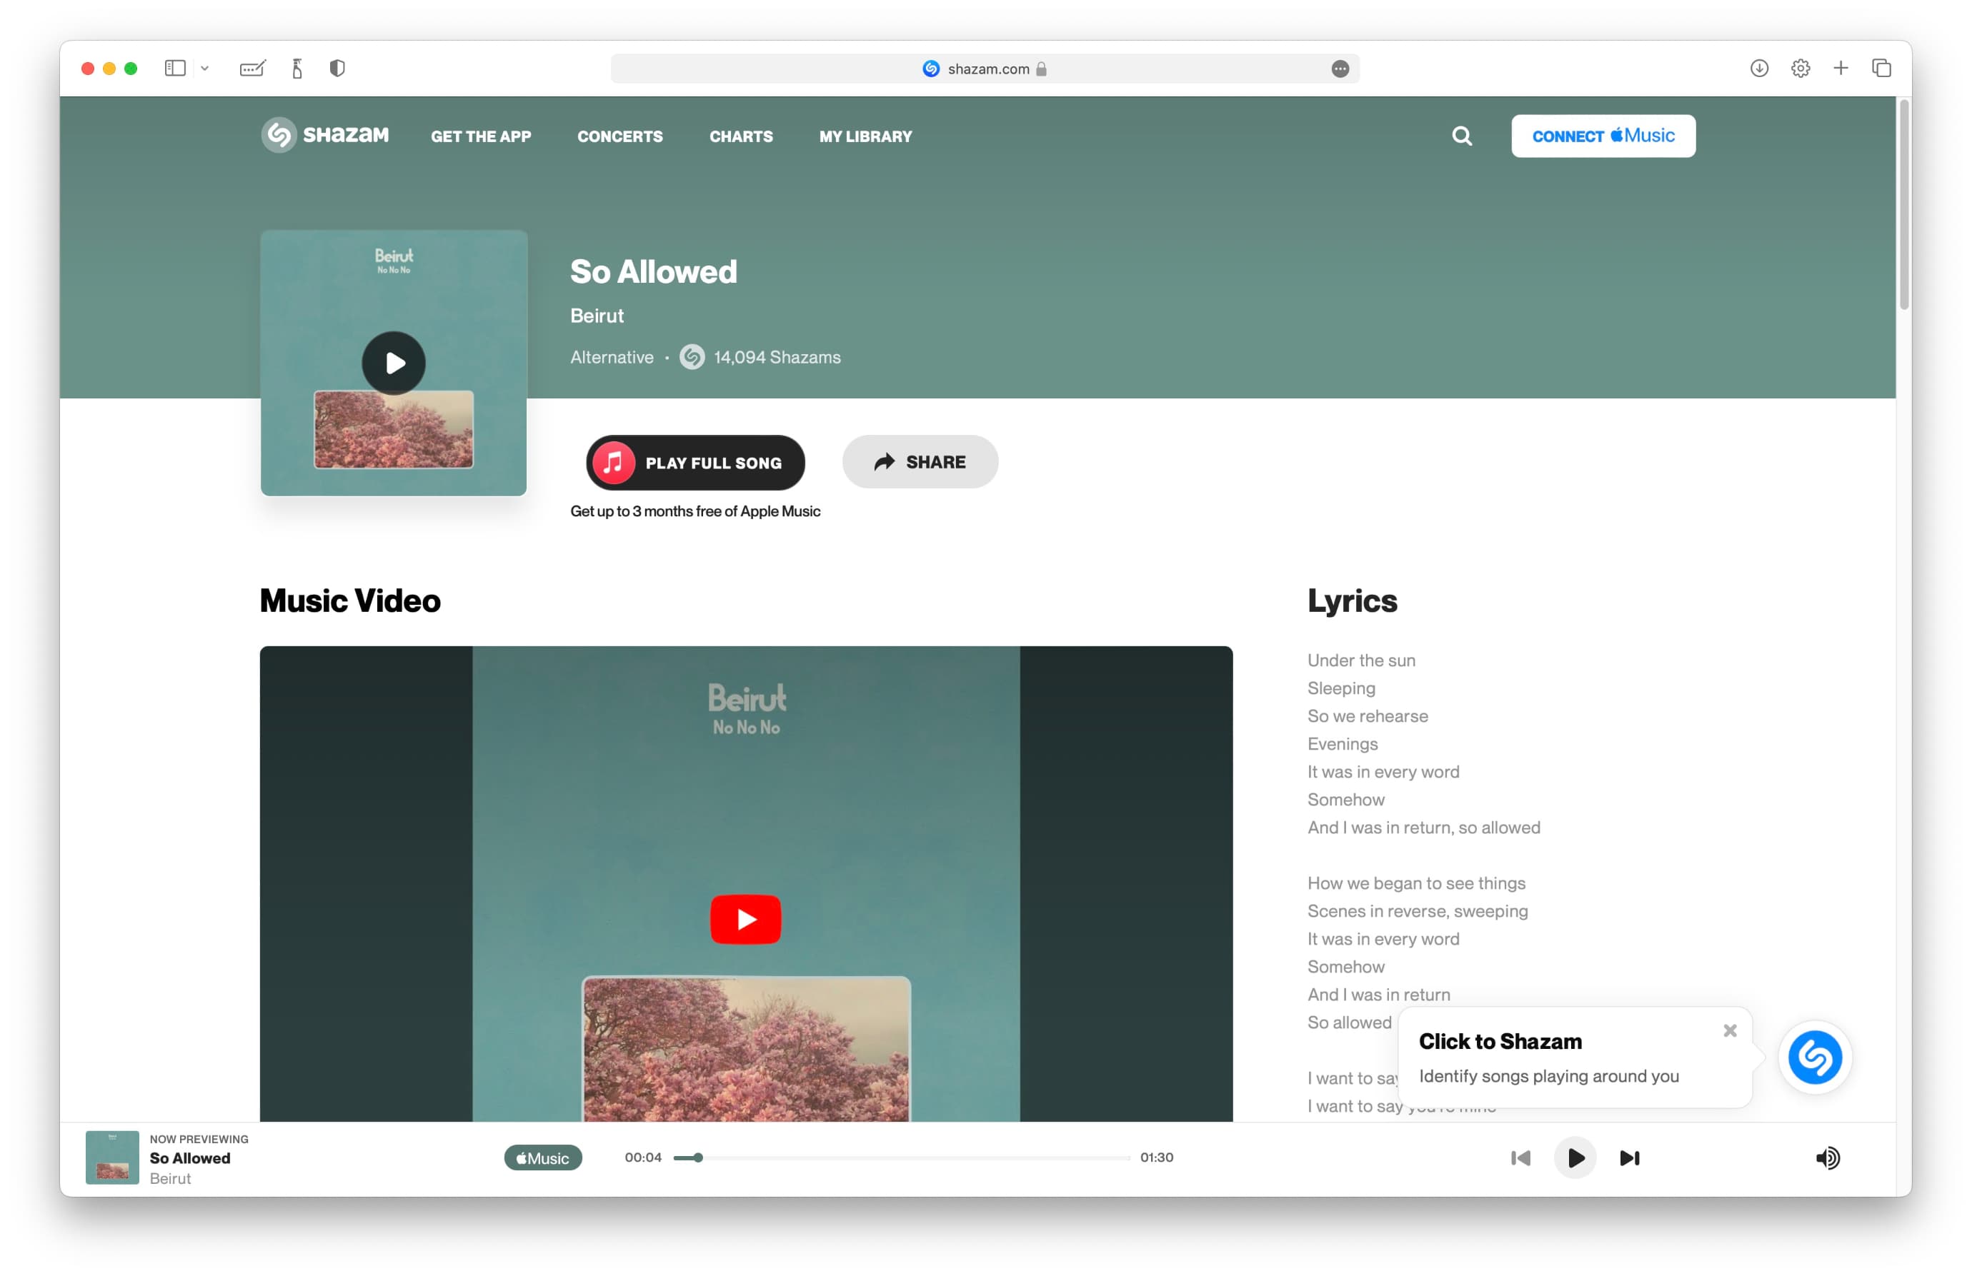Close the Click to Shazam tooltip
Image resolution: width=1972 pixels, height=1276 pixels.
1729,1030
